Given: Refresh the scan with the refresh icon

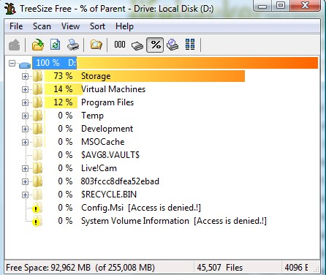Looking at the screenshot, I should 56,45.
